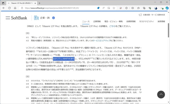Open immersive reader/translate icon

pyautogui.click(x=109, y=8)
